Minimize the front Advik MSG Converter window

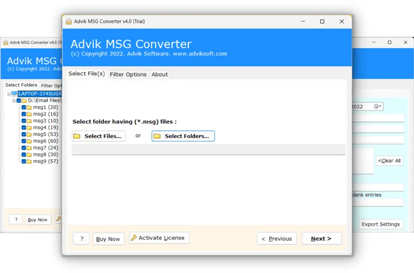point(303,21)
